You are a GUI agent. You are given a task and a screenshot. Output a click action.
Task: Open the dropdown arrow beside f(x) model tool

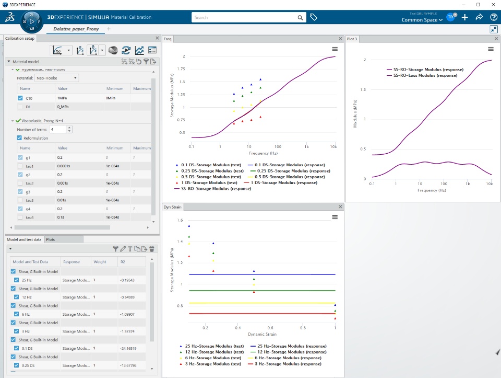pyautogui.click(x=69, y=50)
